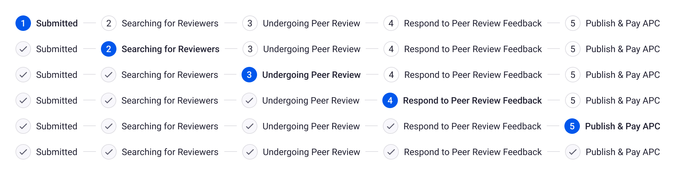Click the blue circle numbered 5
This screenshot has width=676, height=175.
tap(572, 126)
